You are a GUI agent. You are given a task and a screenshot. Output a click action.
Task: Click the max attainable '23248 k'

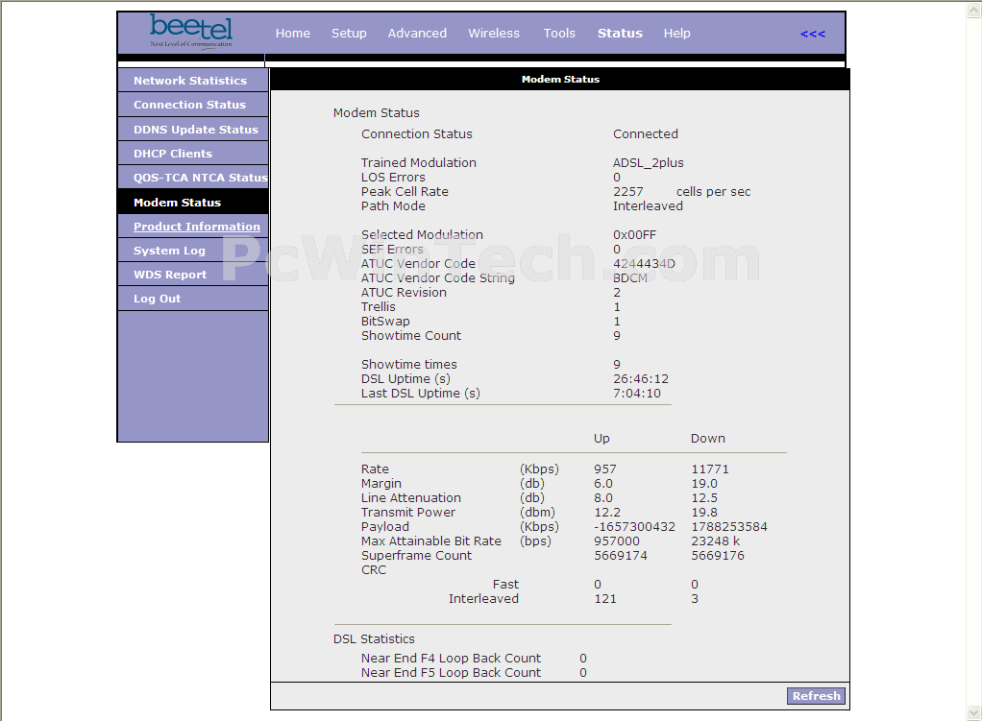(x=715, y=541)
